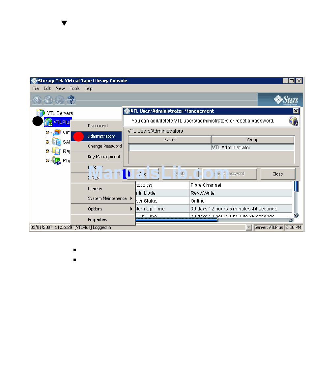Viewport: 313px width, 381px height.
Task: Click the Read/Write value cell
Action: pos(241,193)
